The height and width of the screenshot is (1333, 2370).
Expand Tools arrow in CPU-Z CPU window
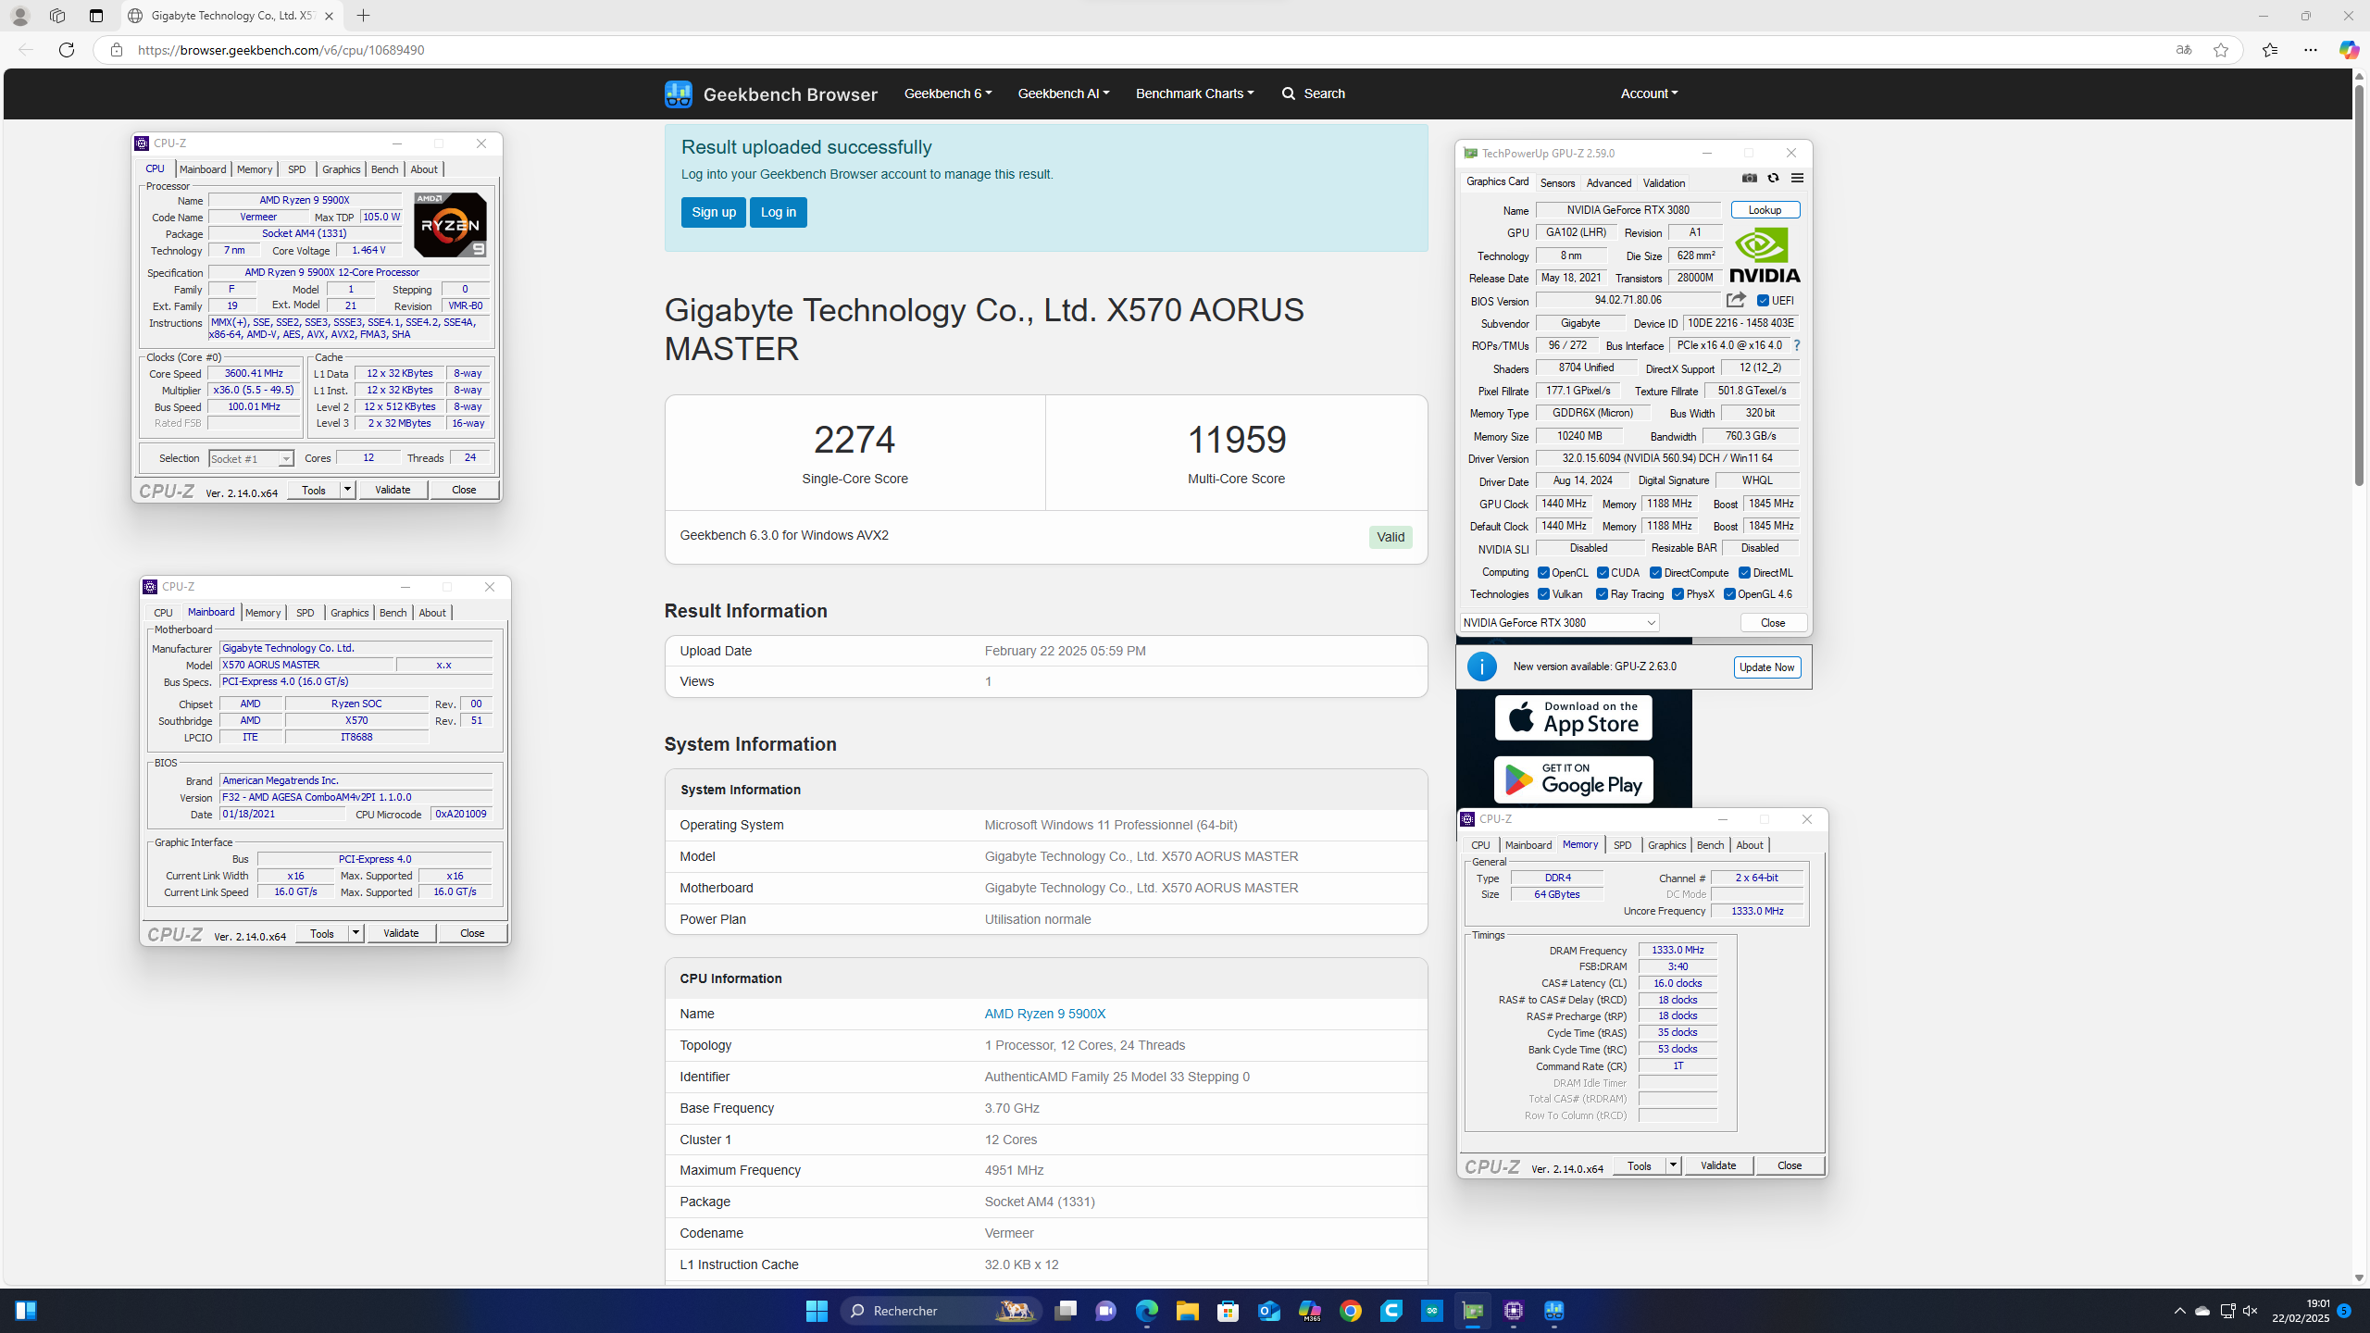tap(347, 490)
